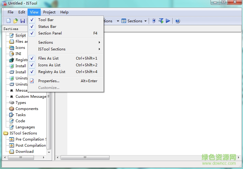Screen dimensions: 243x169
Task: Select the Code tree item
Action: pyautogui.click(x=20, y=121)
